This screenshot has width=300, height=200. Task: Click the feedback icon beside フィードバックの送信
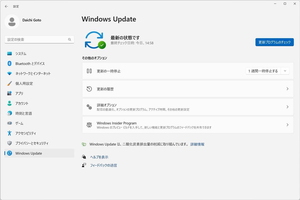click(84, 165)
